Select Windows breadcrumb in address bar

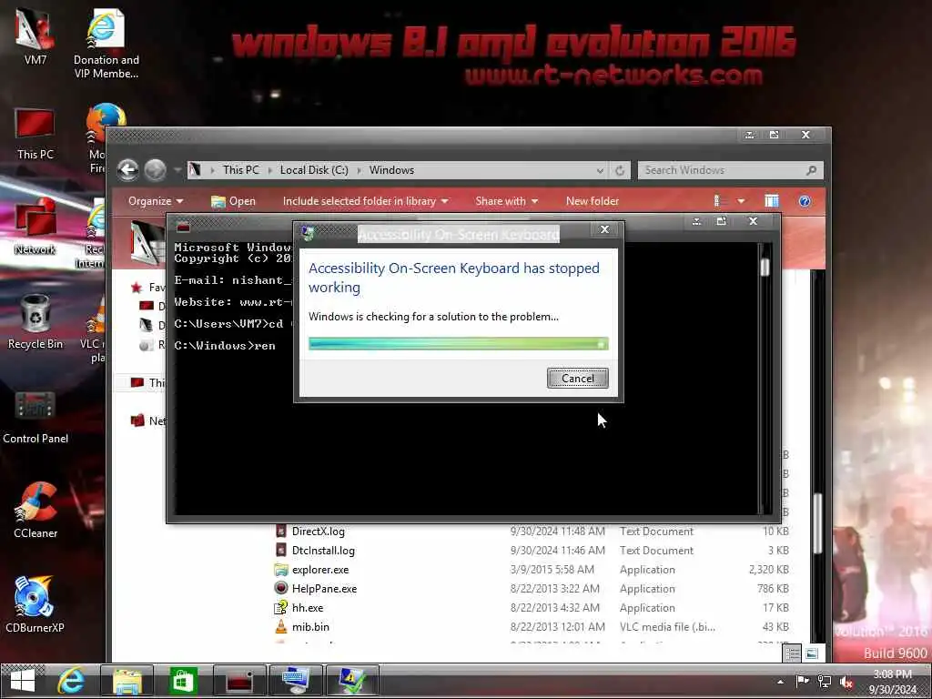(391, 170)
